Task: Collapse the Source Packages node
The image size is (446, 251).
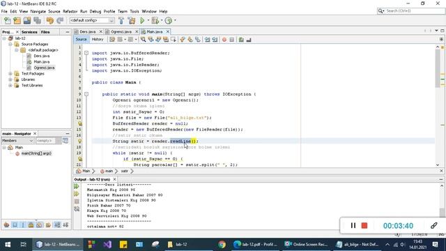Action: click(x=10, y=44)
